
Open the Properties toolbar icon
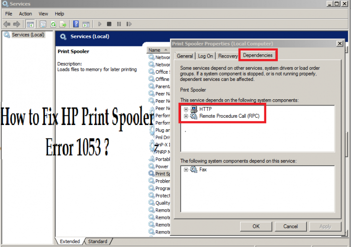tap(43, 24)
